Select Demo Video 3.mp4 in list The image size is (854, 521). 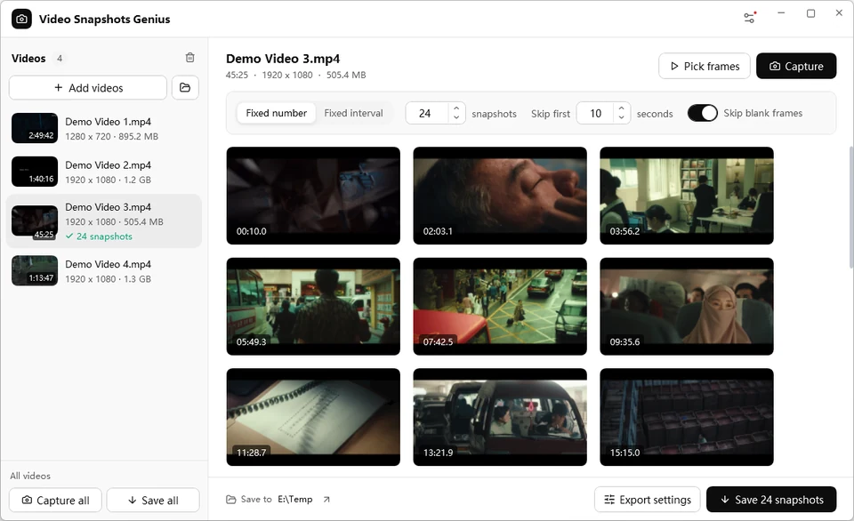tap(104, 221)
